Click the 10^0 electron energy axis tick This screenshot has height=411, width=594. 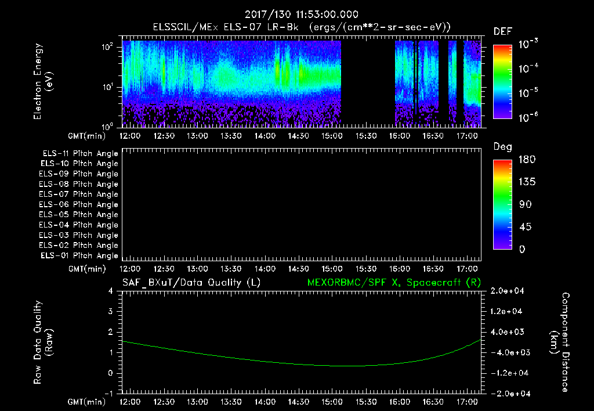tap(107, 127)
